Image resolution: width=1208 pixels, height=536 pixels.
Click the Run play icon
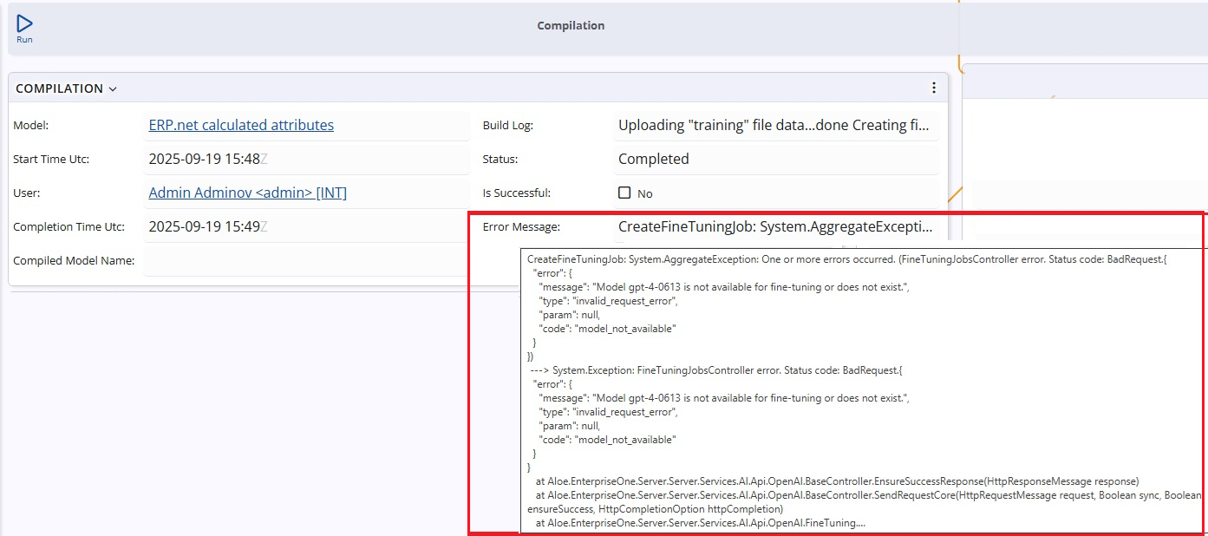click(24, 24)
